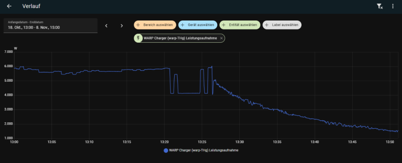
Task: Click the graph line at 13:10
Action: click(x=89, y=71)
